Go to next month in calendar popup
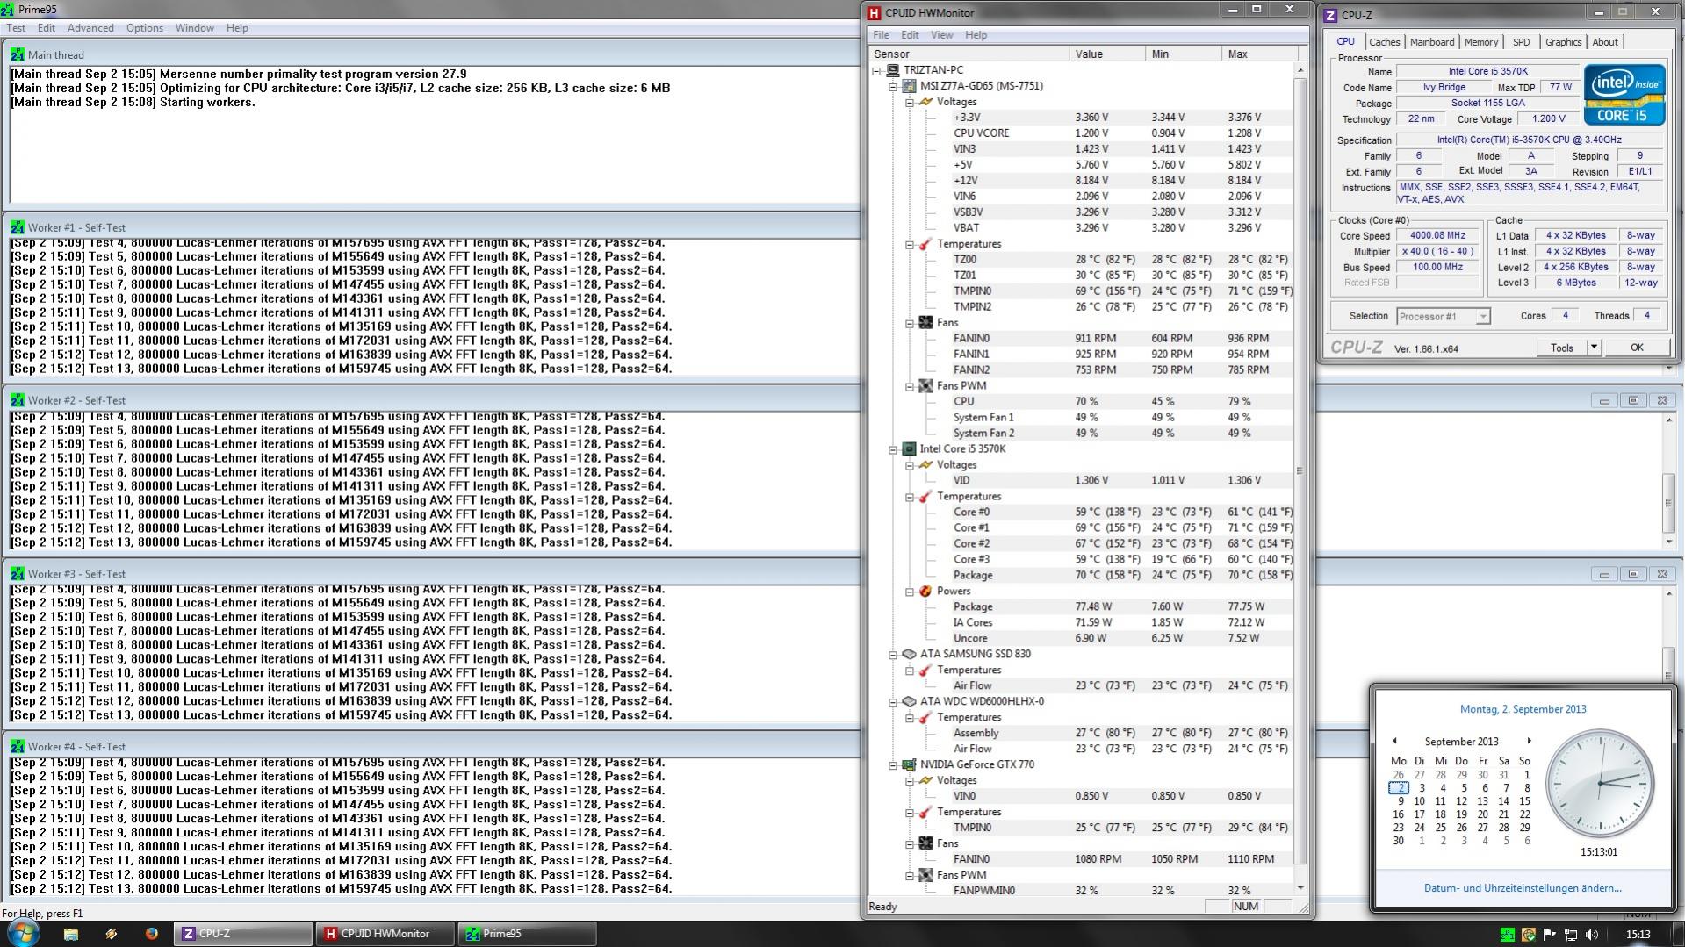The height and width of the screenshot is (947, 1685). (1529, 742)
